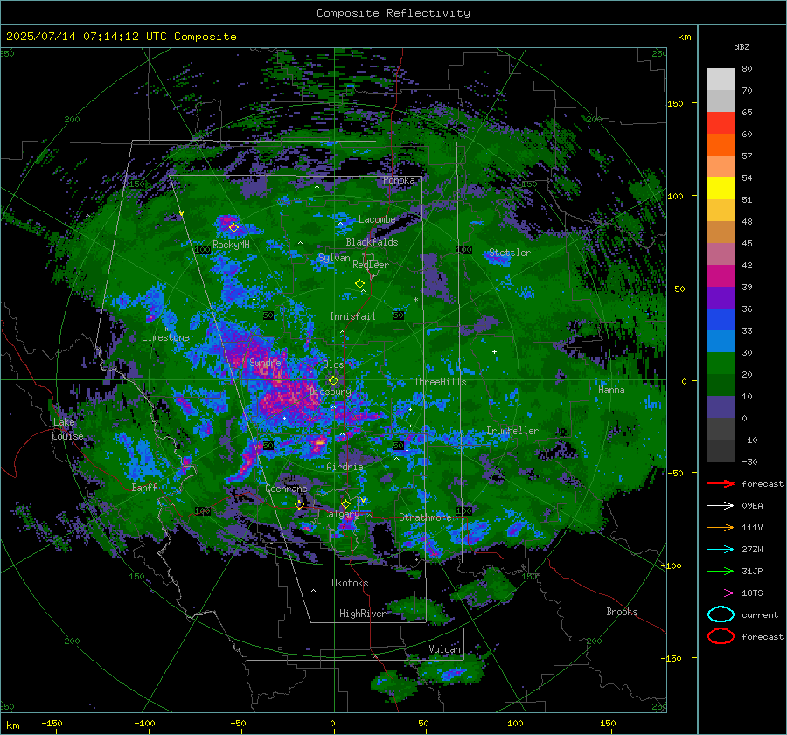Select the yellow diamond marker above Calgary label
Image resolution: width=787 pixels, height=735 pixels.
pos(345,503)
